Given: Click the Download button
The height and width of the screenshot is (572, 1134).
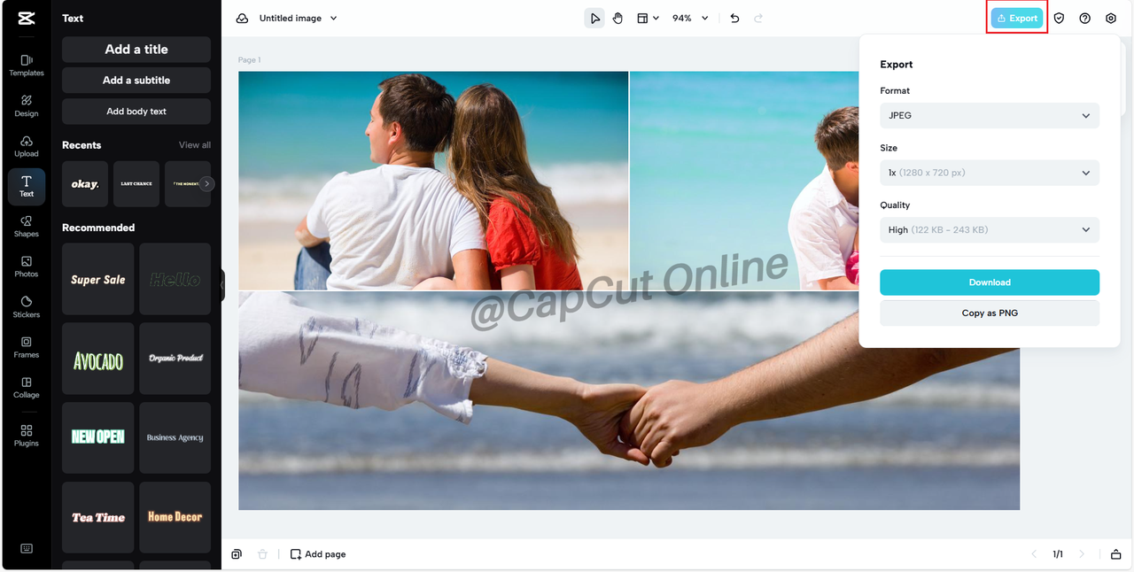Looking at the screenshot, I should tap(990, 282).
